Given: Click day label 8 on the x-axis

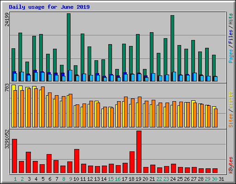Looking at the screenshot, I should 64,179.
